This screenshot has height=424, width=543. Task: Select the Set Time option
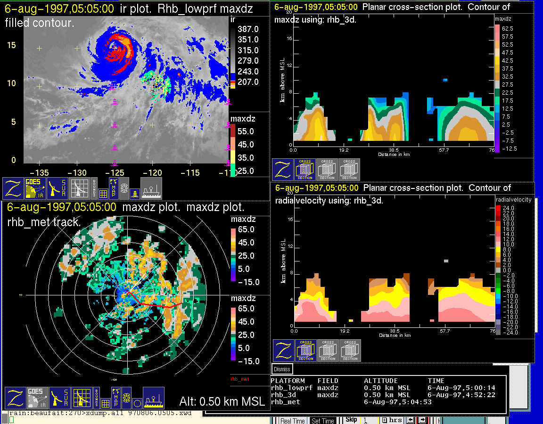pos(323,420)
